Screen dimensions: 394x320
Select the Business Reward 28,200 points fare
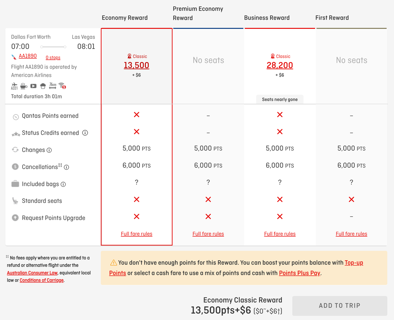point(280,65)
